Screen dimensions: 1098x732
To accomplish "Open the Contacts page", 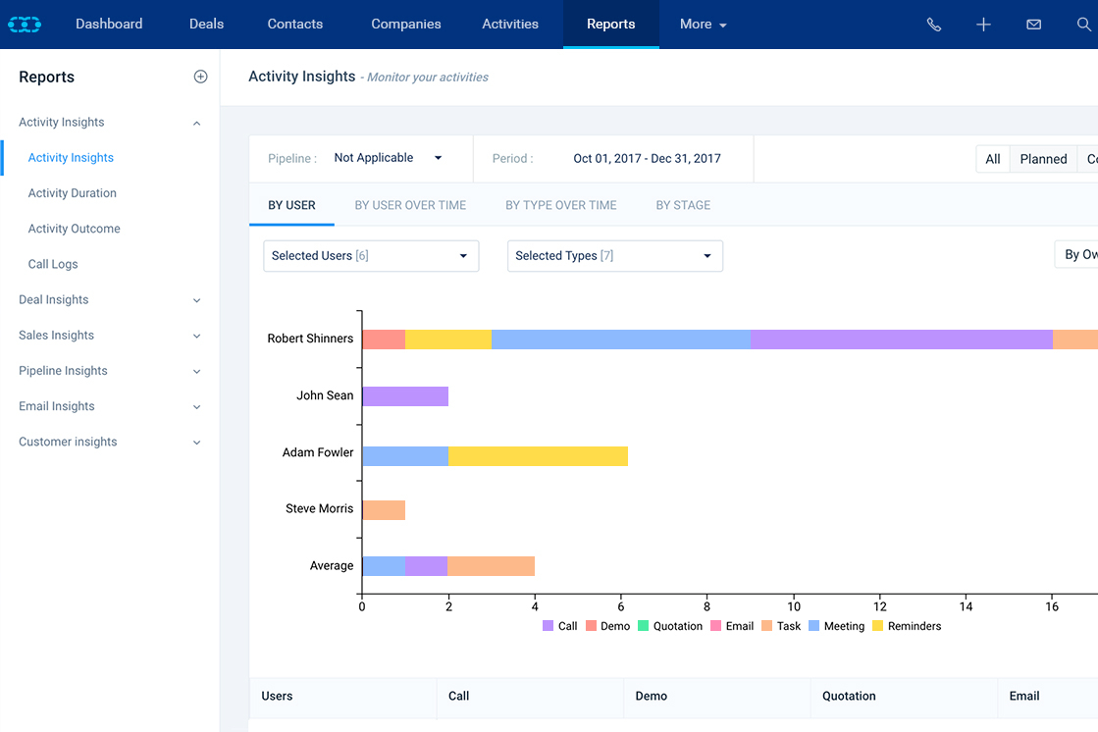I will click(294, 24).
